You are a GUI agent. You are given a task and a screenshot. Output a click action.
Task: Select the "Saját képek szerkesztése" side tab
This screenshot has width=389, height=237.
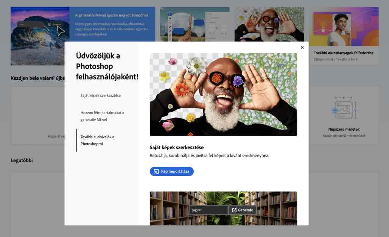[100, 95]
